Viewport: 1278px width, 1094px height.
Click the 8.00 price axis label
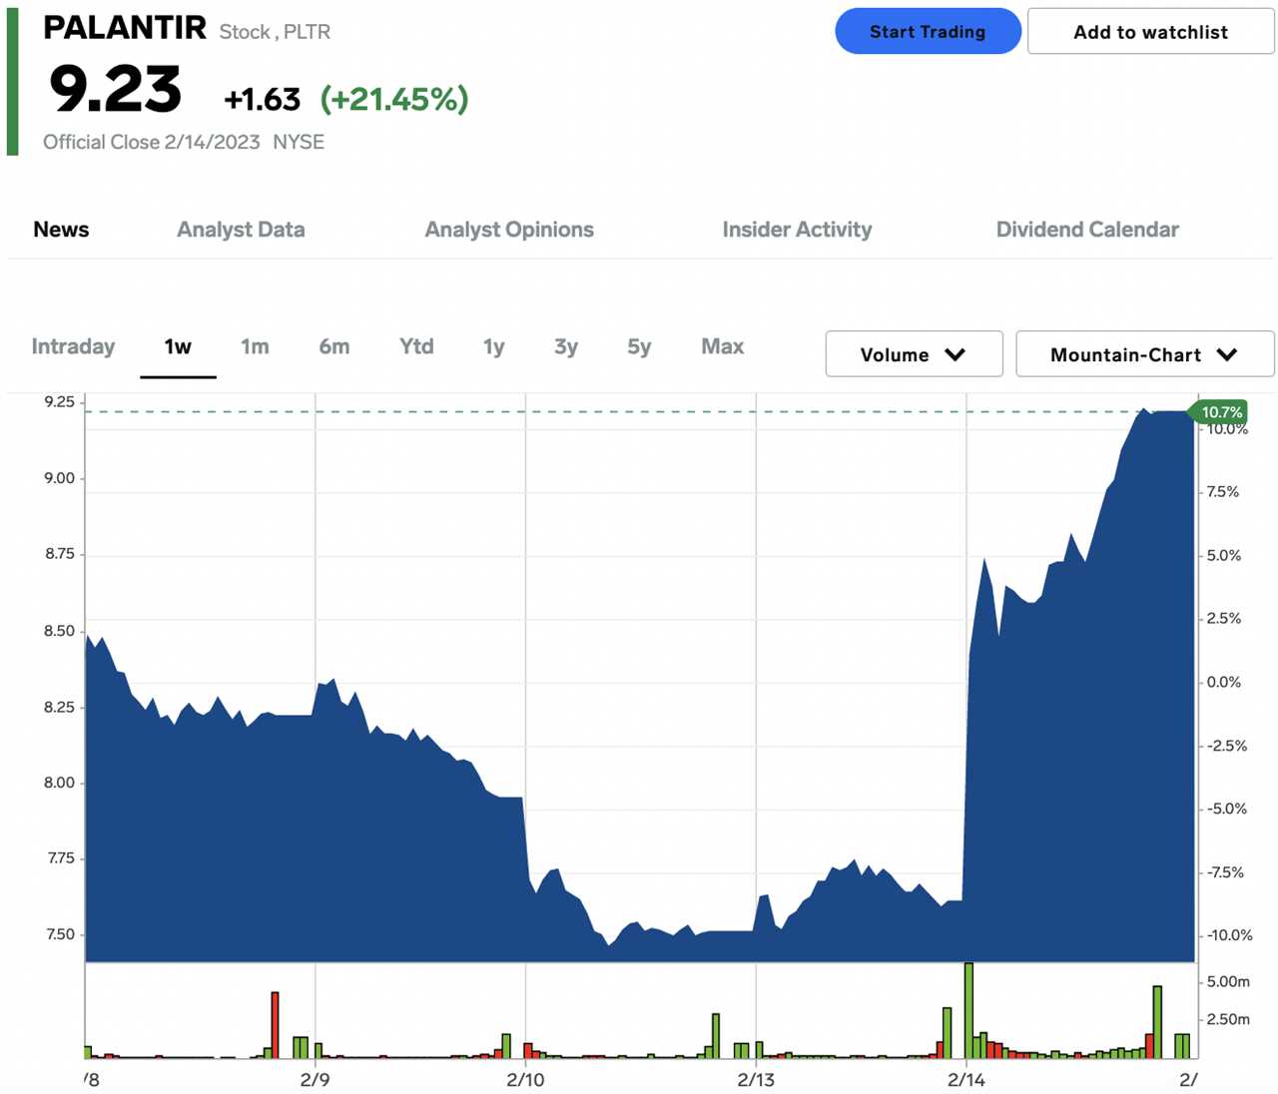[59, 783]
